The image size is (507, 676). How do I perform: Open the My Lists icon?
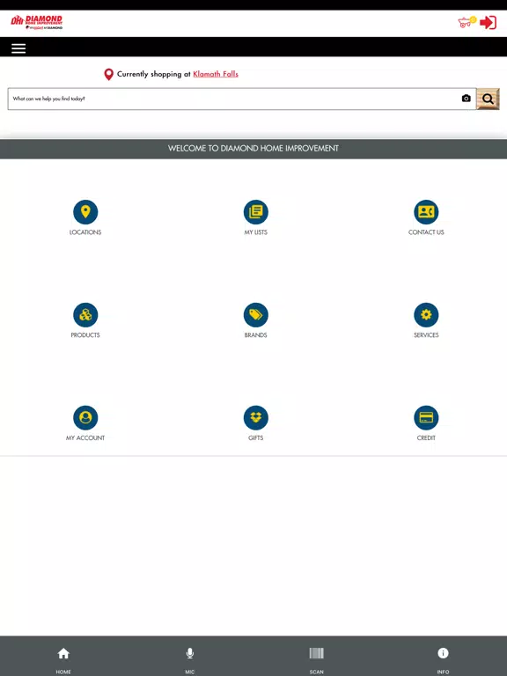click(x=255, y=212)
